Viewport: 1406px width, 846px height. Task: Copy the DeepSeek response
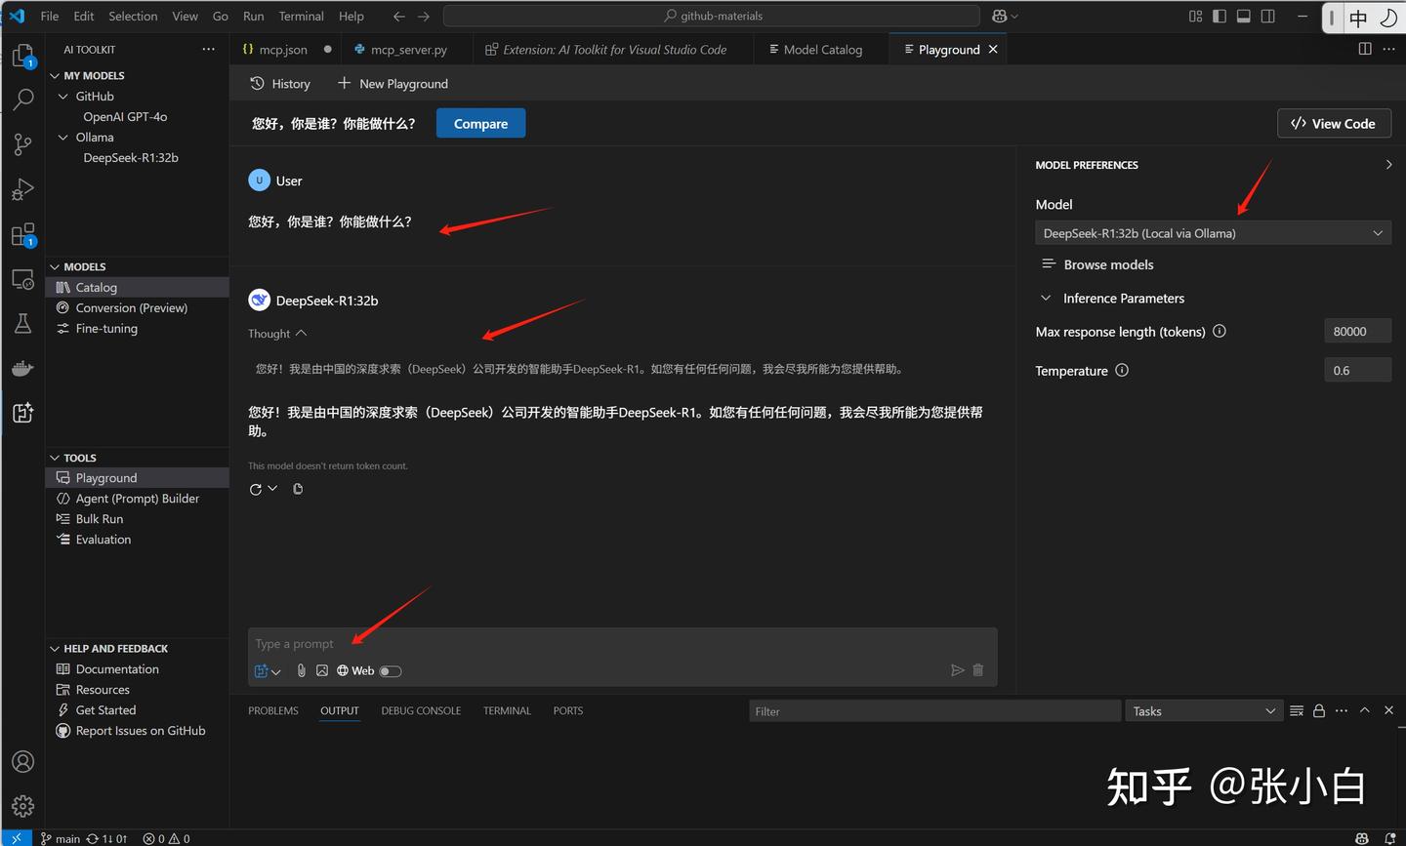point(298,489)
